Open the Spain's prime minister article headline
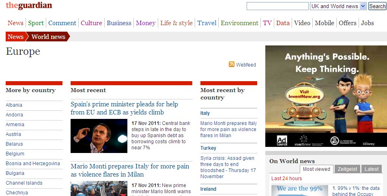387x196 pixels. [x=124, y=108]
